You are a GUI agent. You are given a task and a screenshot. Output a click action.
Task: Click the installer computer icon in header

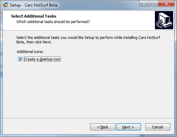pyautogui.click(x=164, y=20)
